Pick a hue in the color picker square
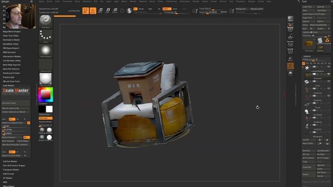Viewport: 333px width, 187px height. (x=46, y=95)
